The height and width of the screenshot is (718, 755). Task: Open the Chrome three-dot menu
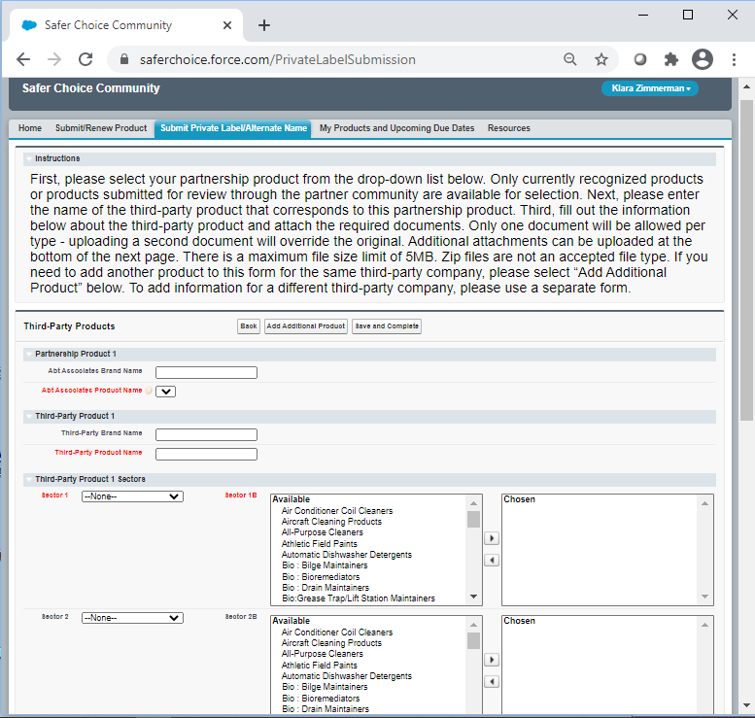coord(734,59)
